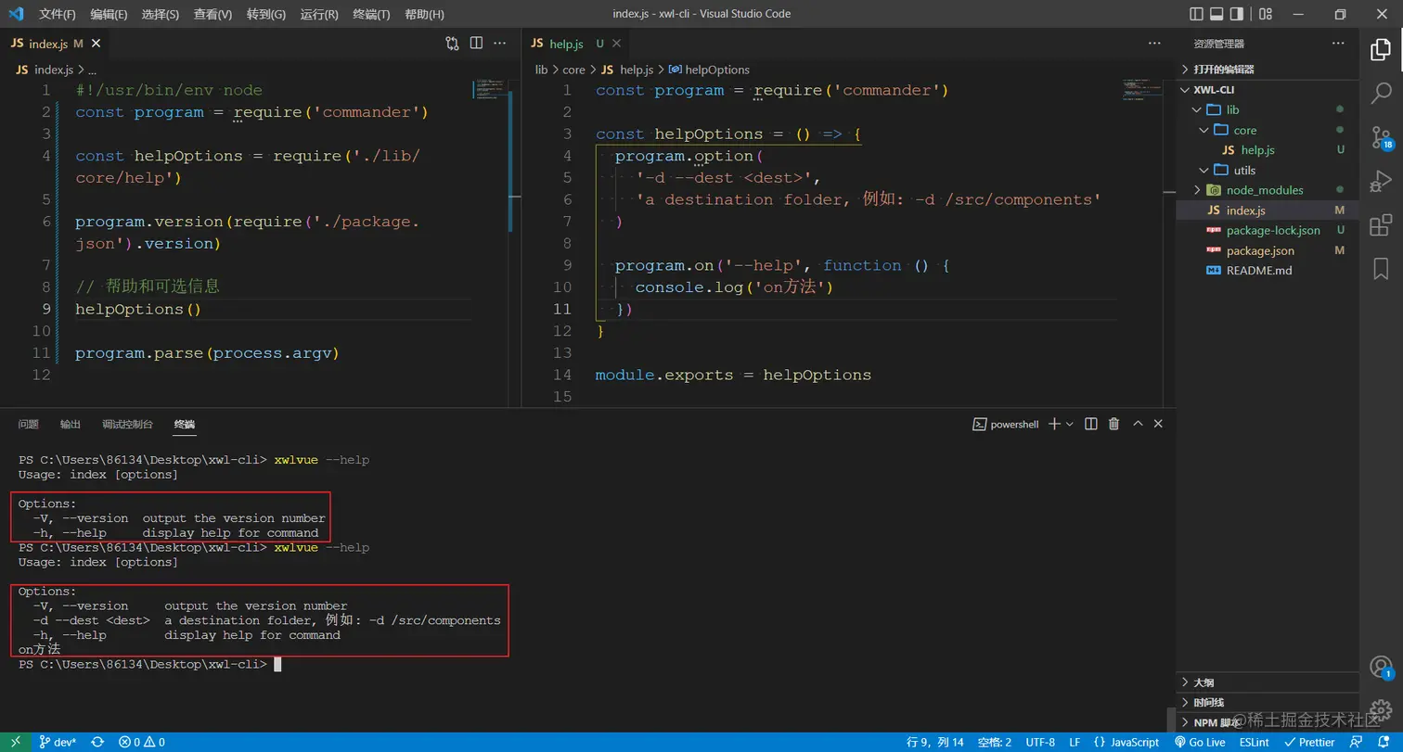Open Source Control view with 18 badge
The height and width of the screenshot is (752, 1403).
(x=1382, y=136)
